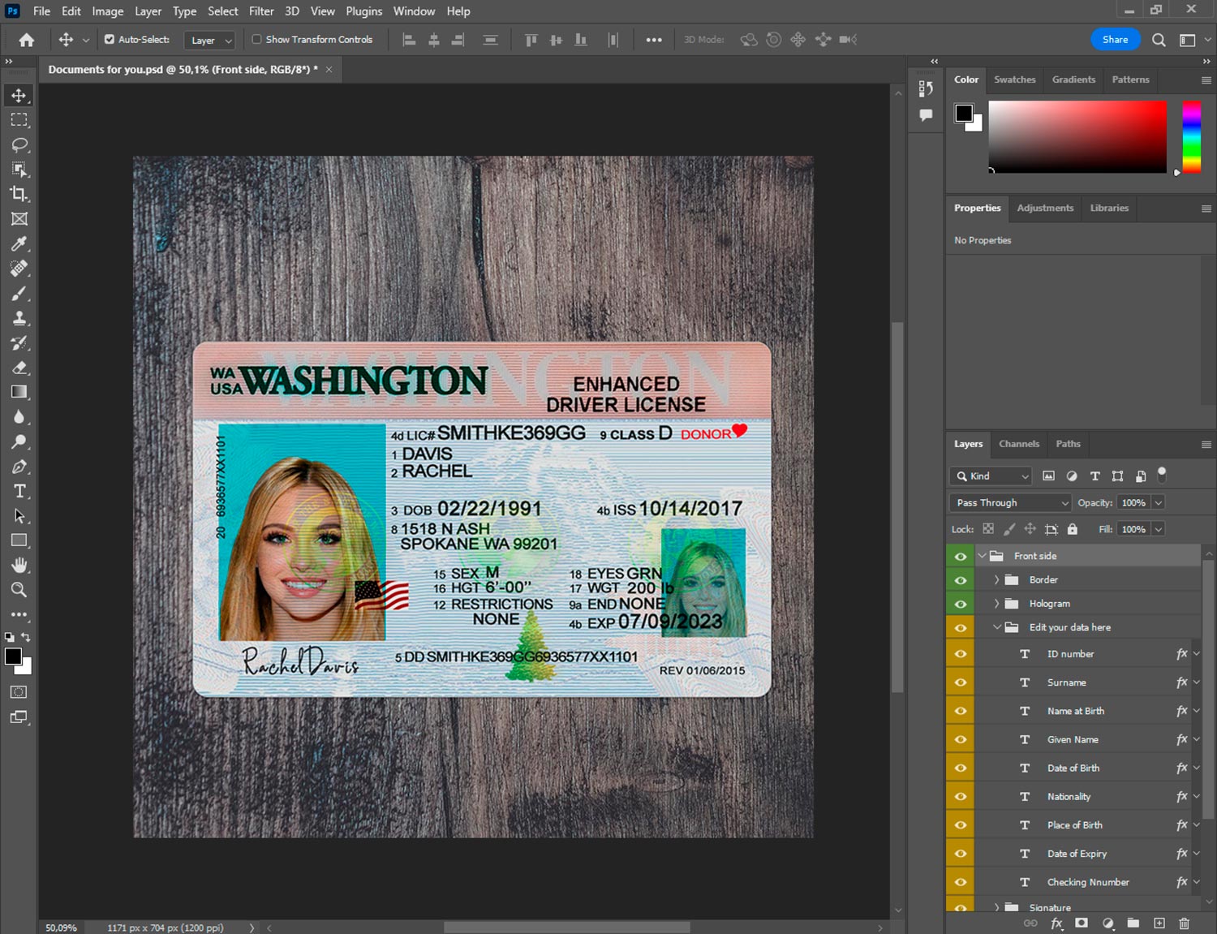Viewport: 1217px width, 934px height.
Task: Activate the Hand tool
Action: tap(19, 565)
